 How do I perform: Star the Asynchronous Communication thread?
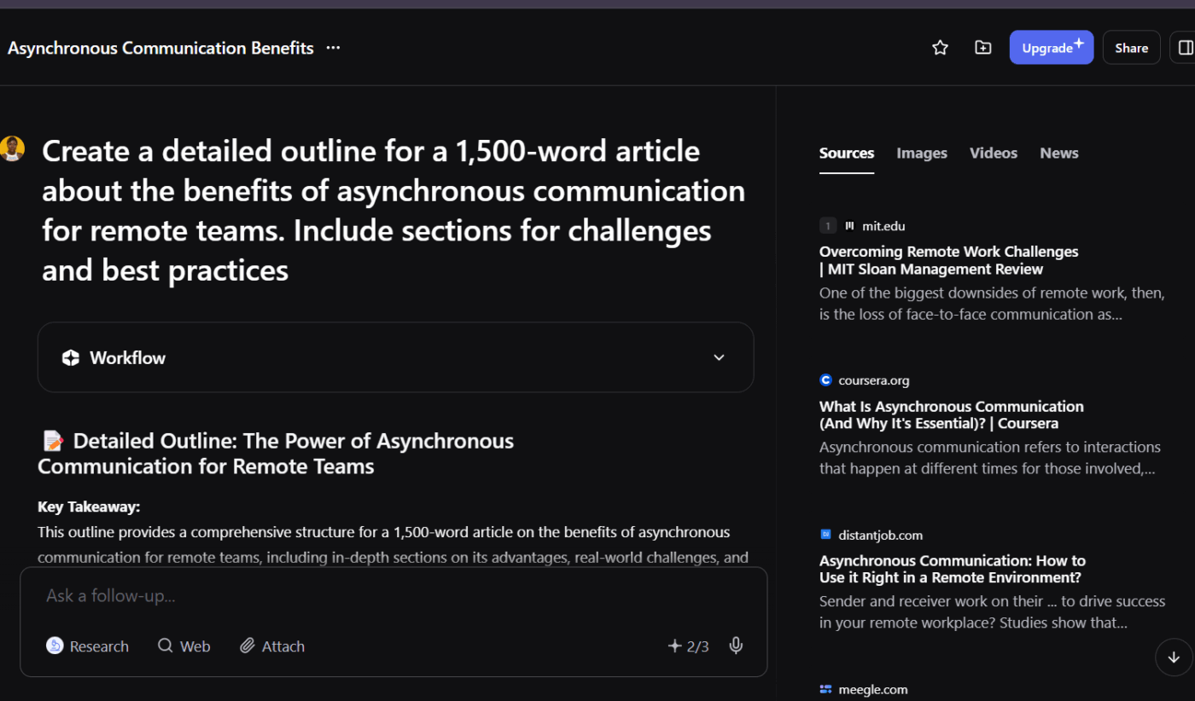(x=940, y=48)
